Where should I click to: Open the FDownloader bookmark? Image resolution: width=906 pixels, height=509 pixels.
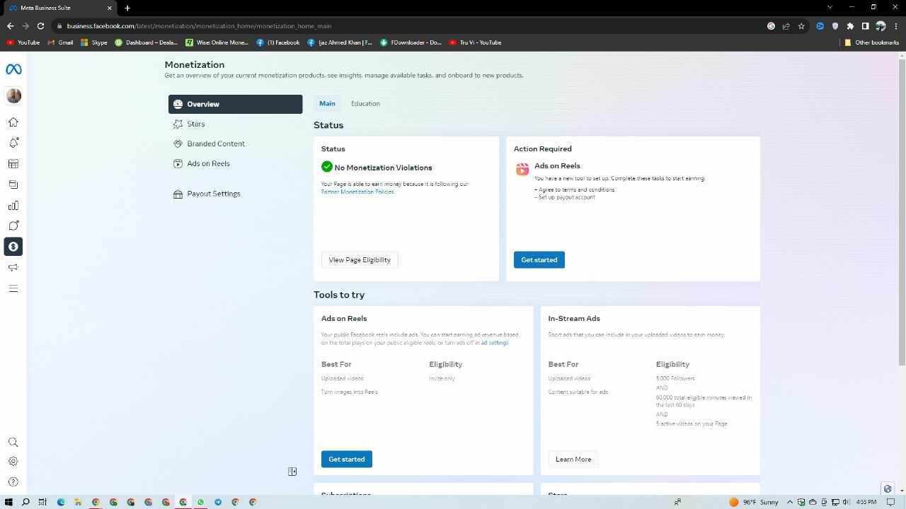[411, 42]
